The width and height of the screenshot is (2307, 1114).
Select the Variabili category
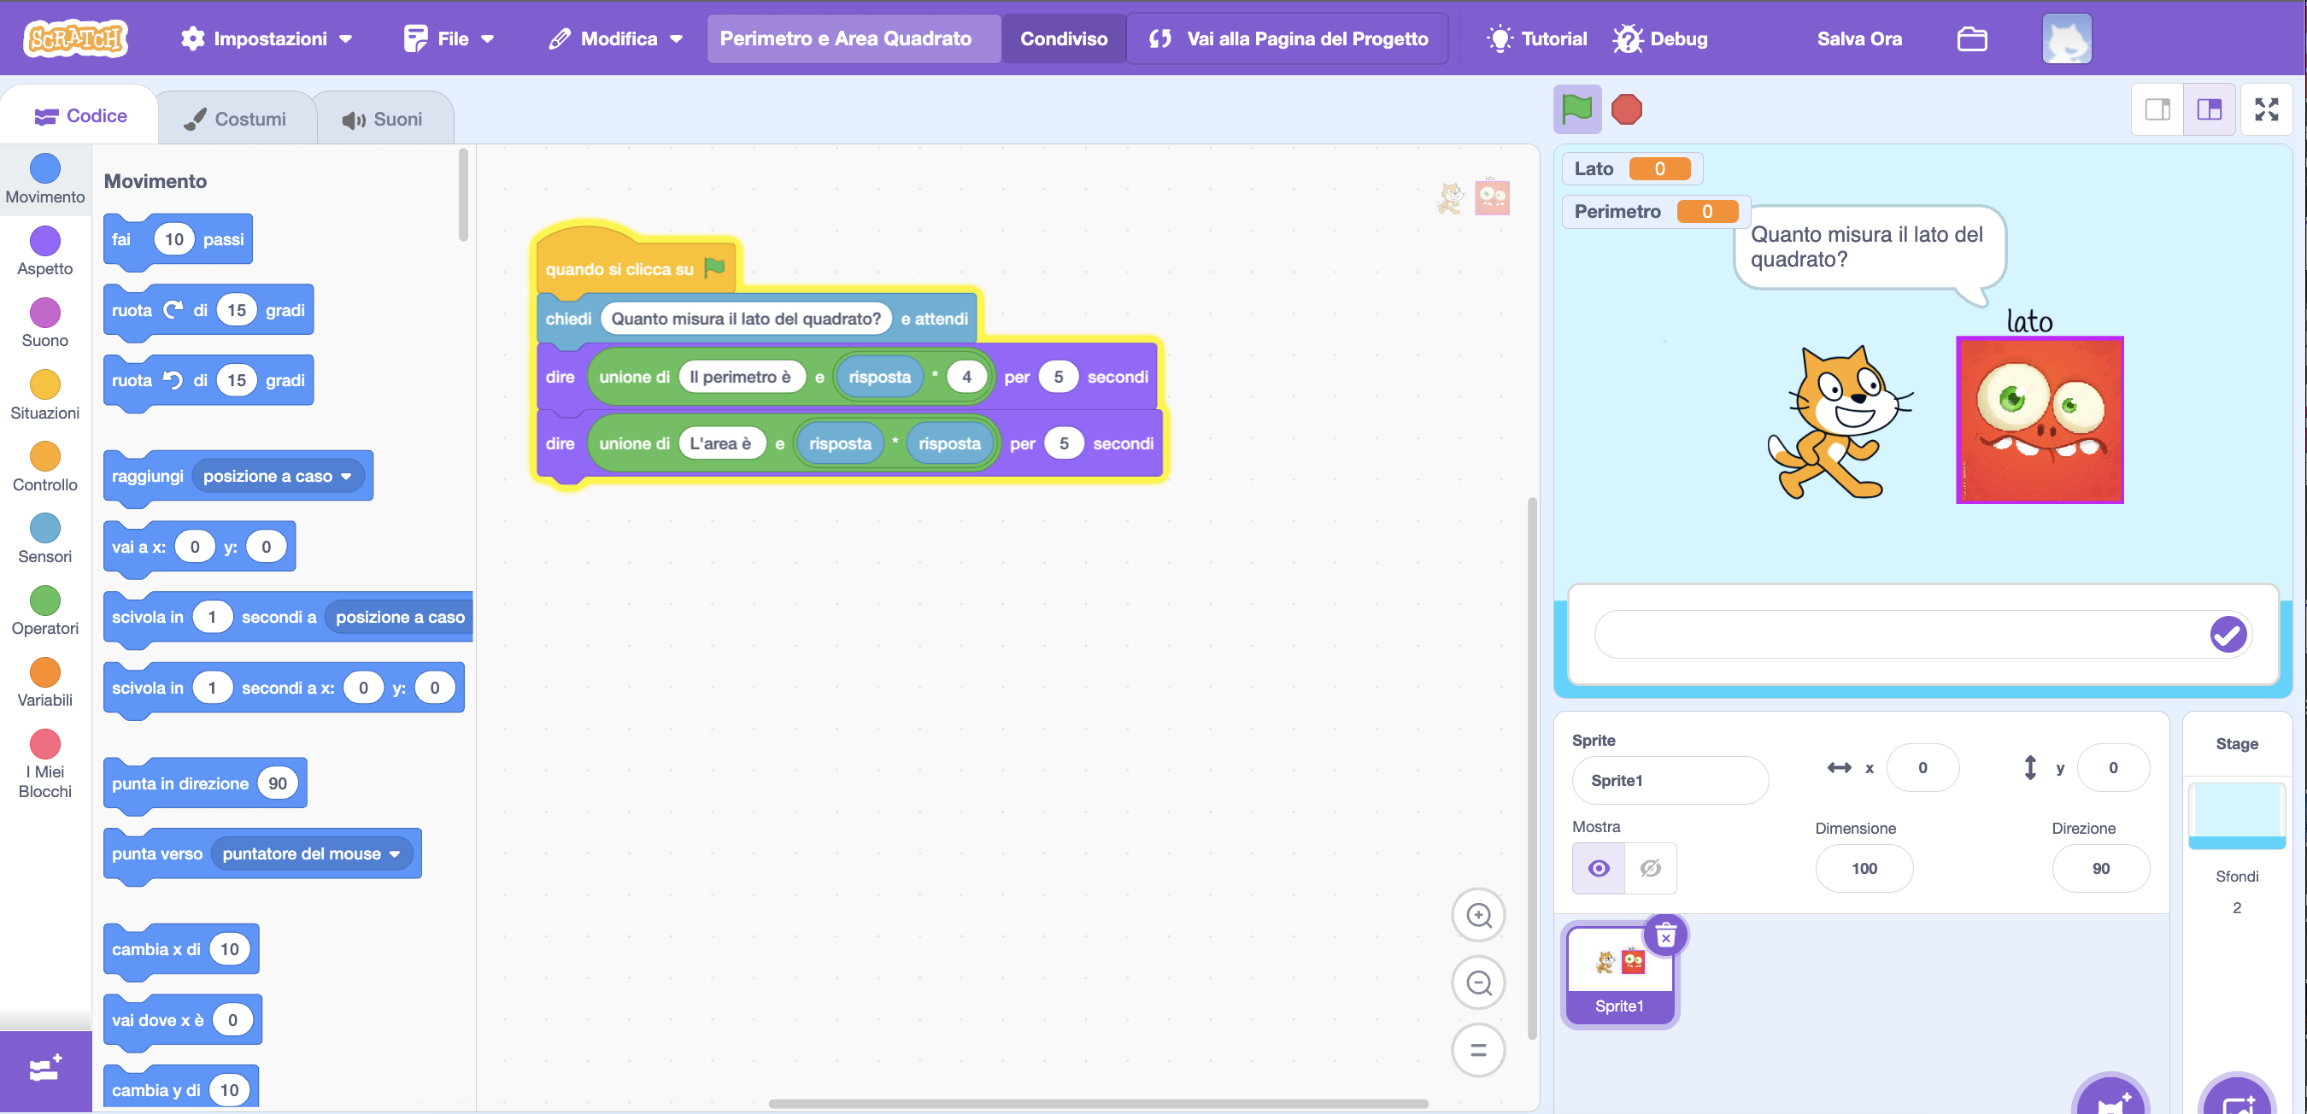tap(44, 682)
